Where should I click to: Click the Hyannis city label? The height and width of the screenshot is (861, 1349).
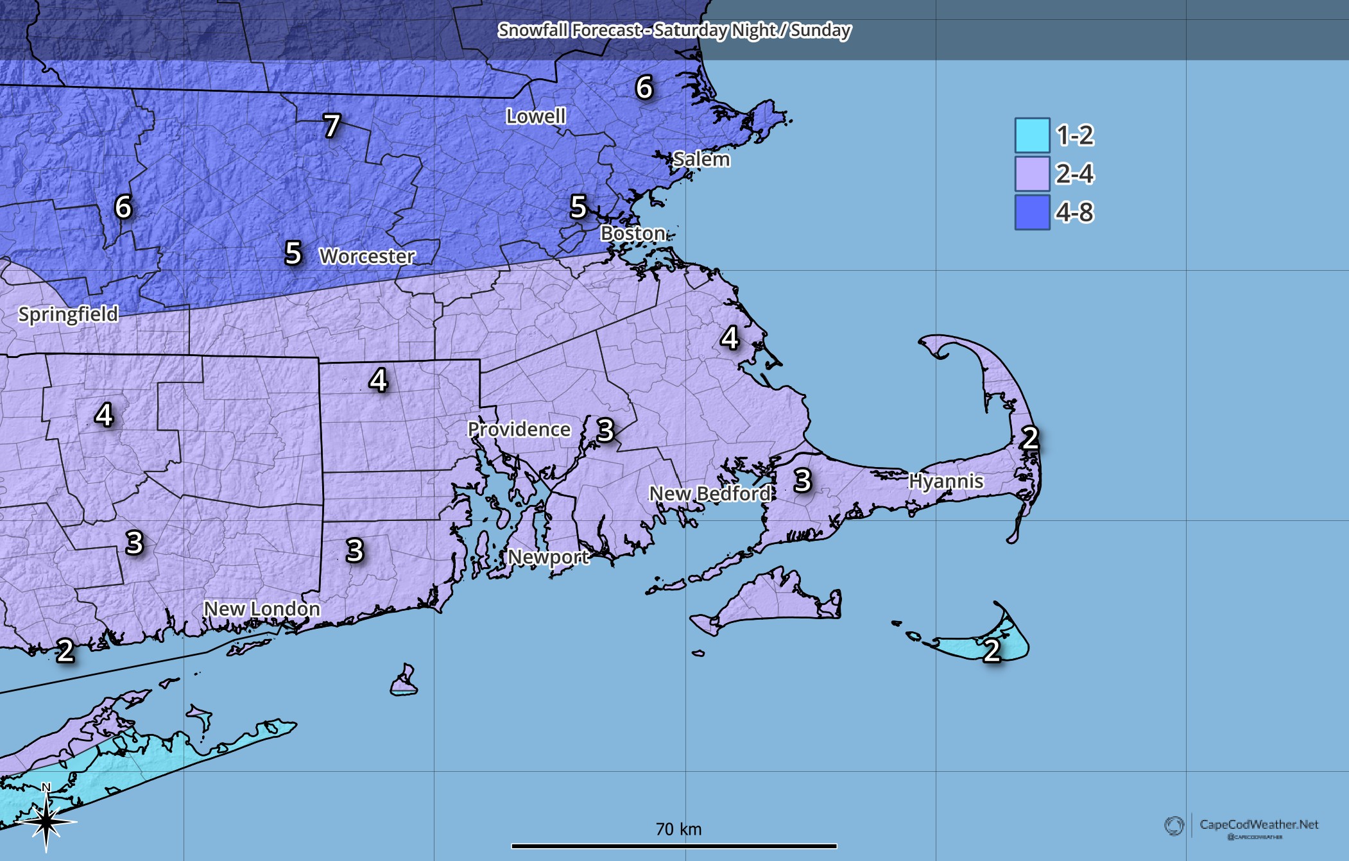(946, 481)
